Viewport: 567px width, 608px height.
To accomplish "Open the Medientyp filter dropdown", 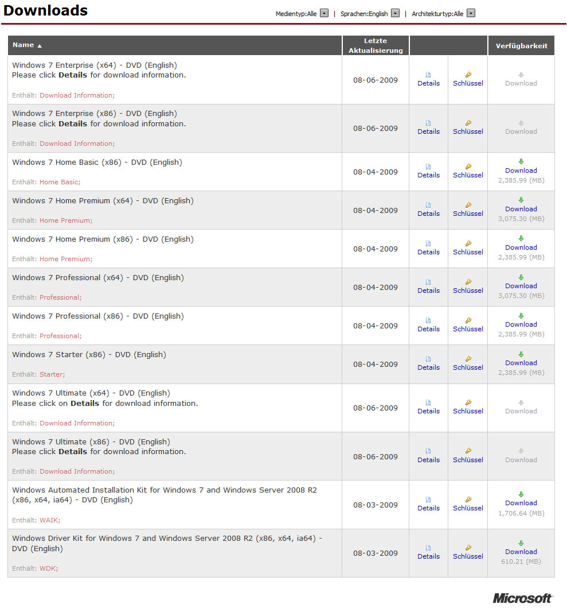I will [324, 14].
